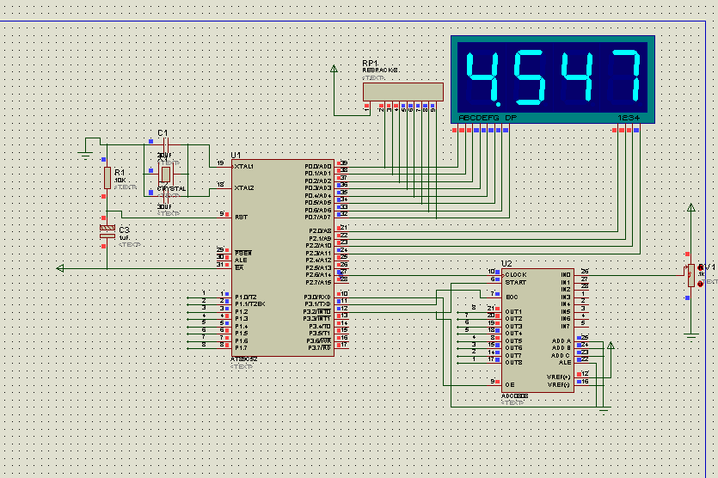Image resolution: width=718 pixels, height=478 pixels.
Task: Select the RP1 resistor pack body
Action: click(x=403, y=92)
